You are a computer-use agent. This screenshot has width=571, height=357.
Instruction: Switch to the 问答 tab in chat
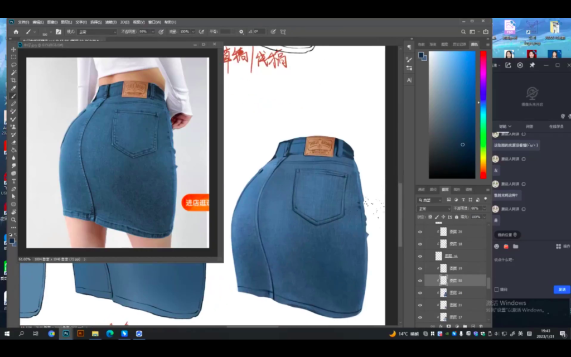click(529, 127)
